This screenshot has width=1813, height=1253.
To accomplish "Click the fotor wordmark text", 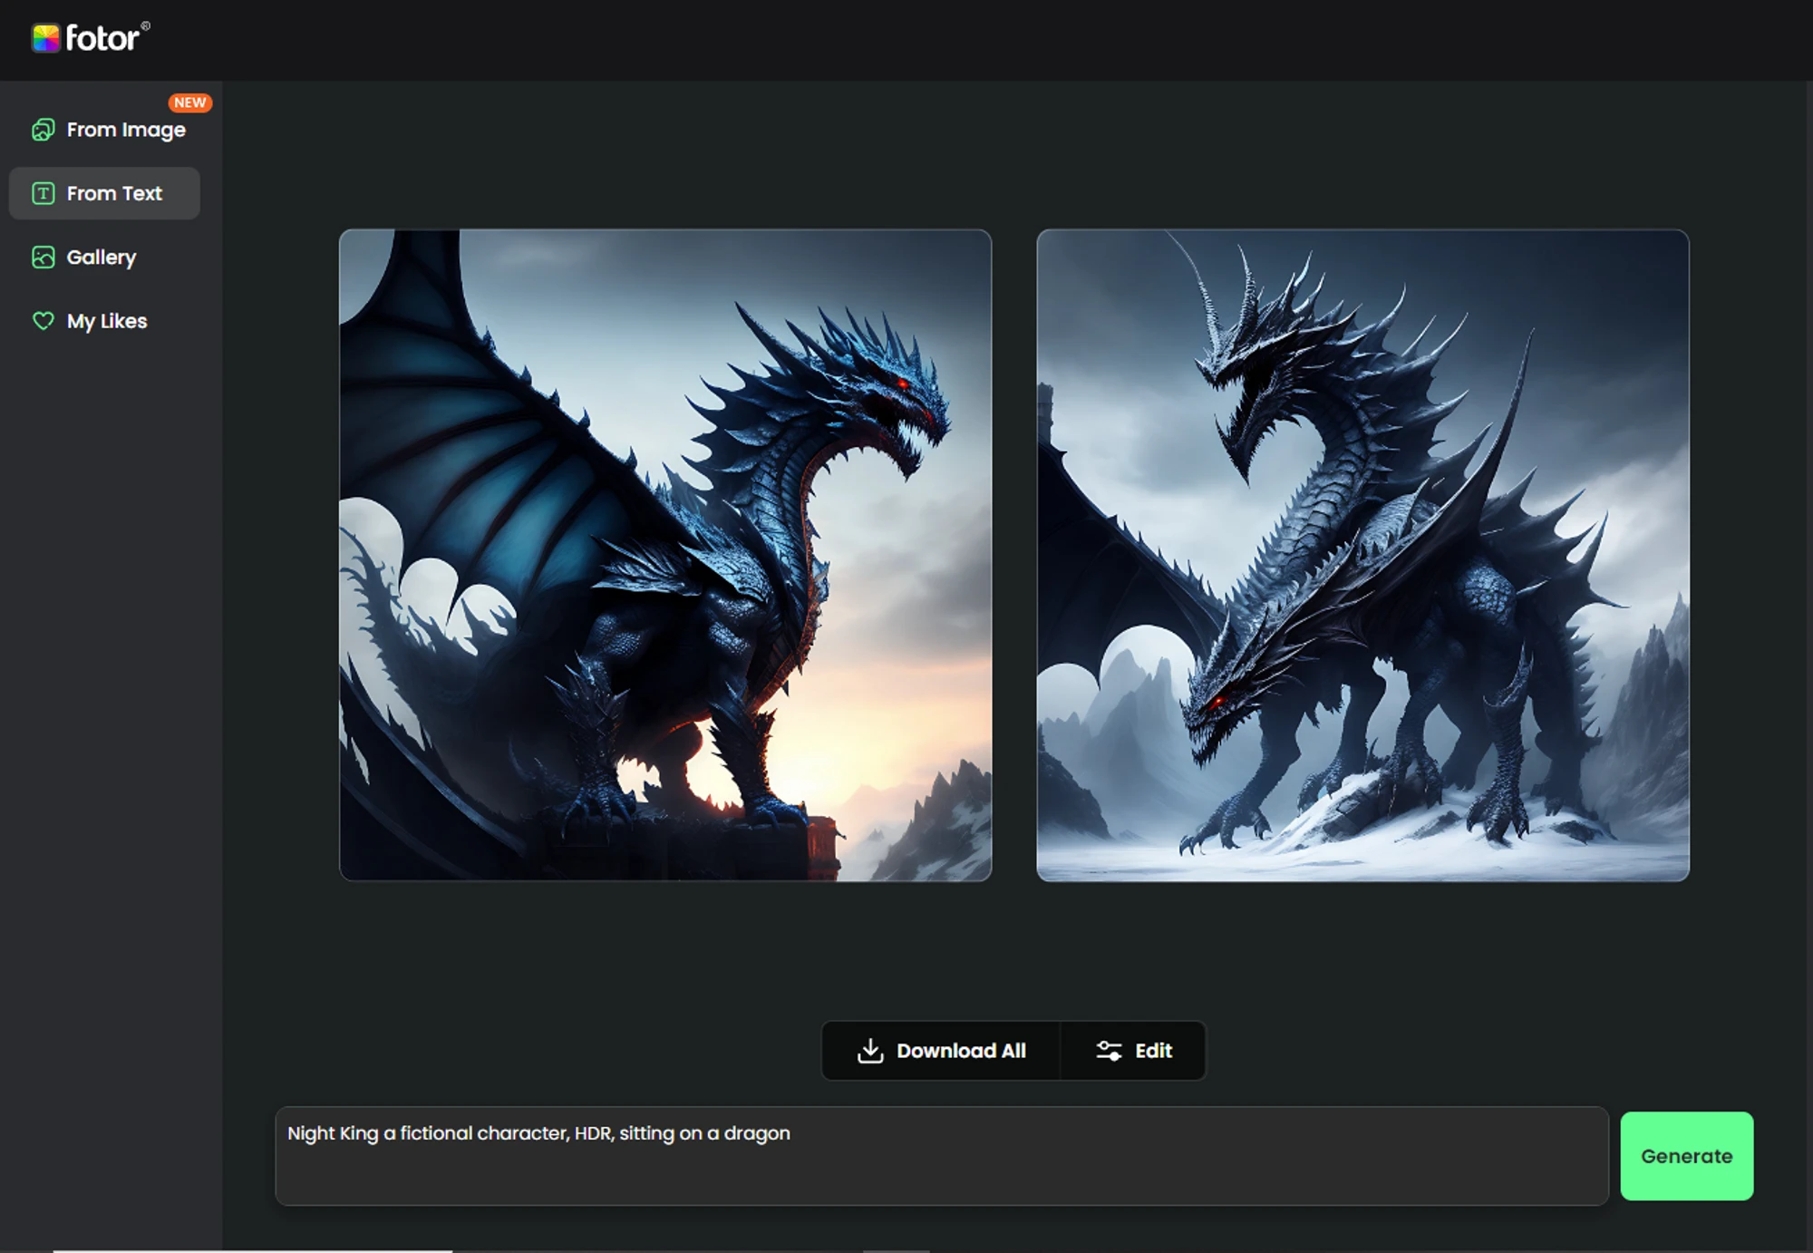I will point(103,38).
